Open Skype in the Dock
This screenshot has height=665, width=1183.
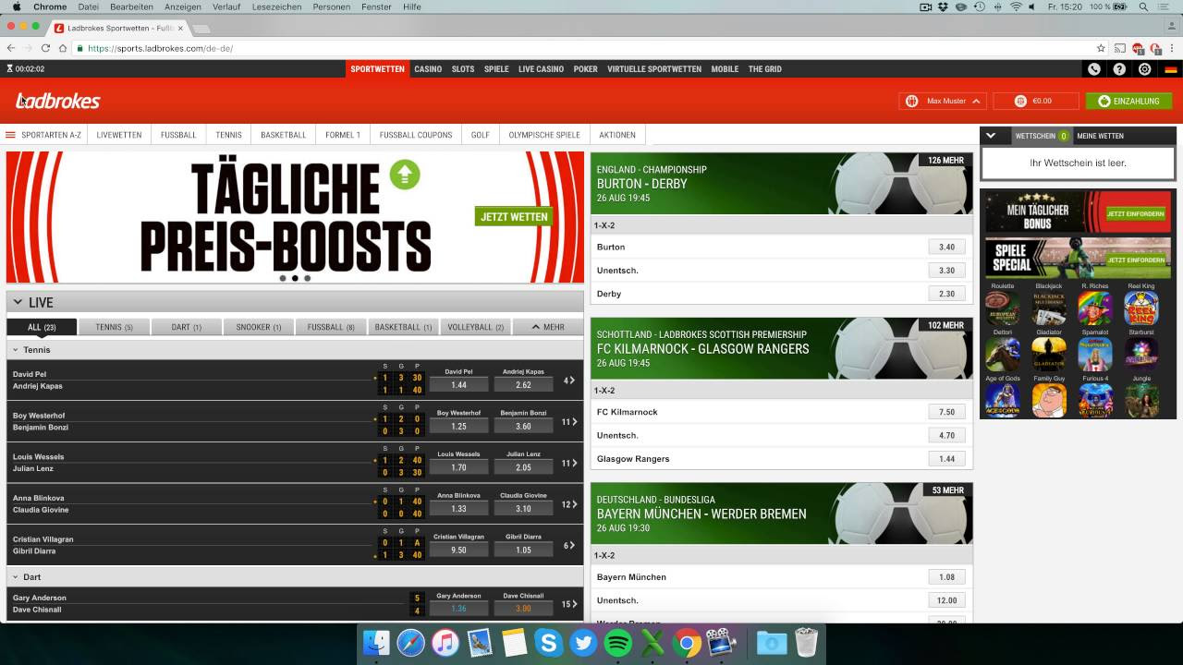[x=549, y=643]
